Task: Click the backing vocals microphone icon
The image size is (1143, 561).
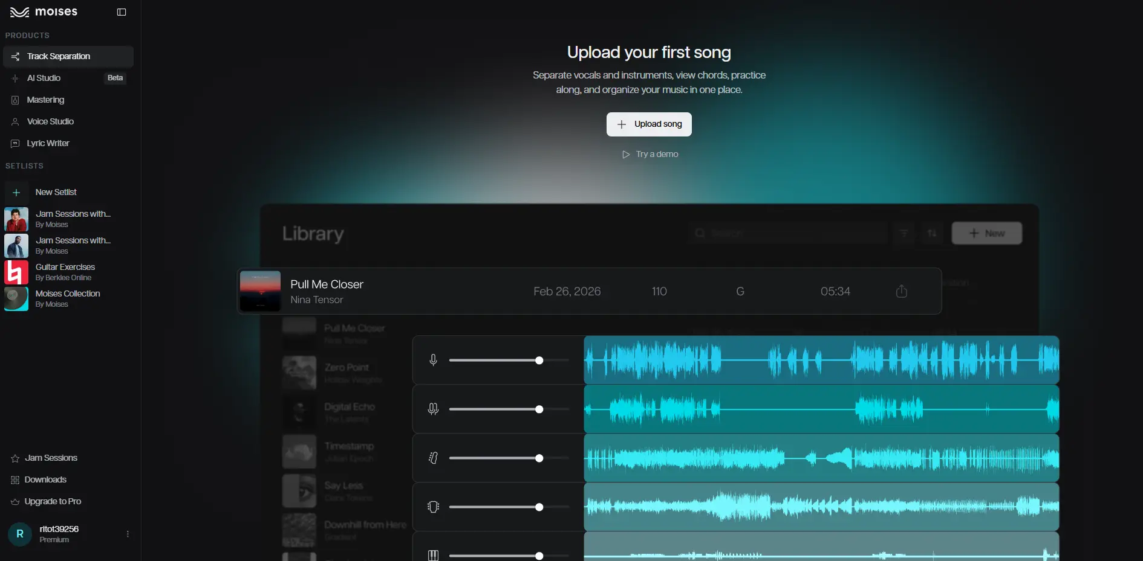Action: click(433, 409)
